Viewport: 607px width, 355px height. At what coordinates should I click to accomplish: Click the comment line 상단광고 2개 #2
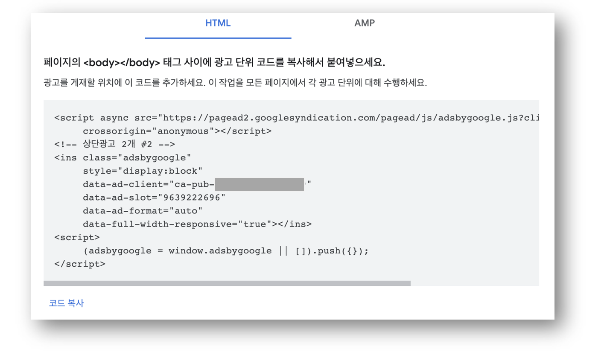click(115, 145)
